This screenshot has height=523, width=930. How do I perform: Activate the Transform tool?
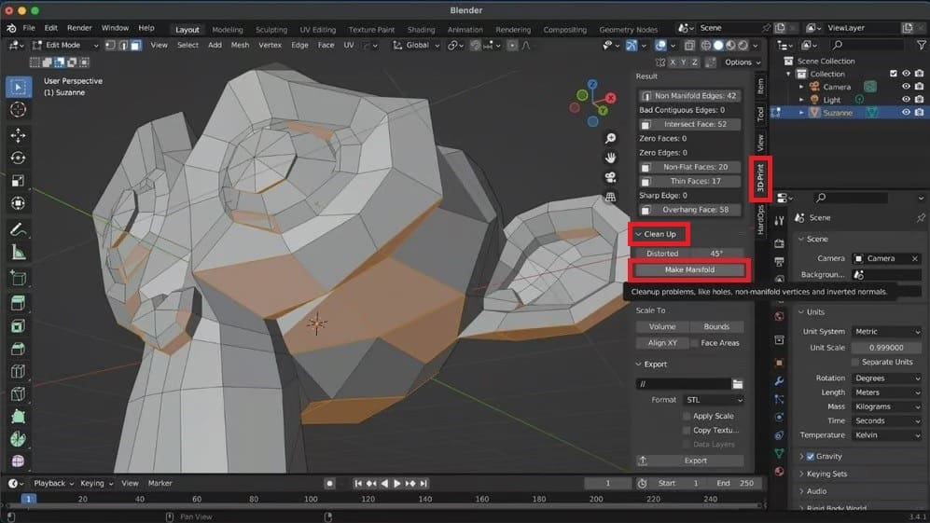(x=18, y=203)
